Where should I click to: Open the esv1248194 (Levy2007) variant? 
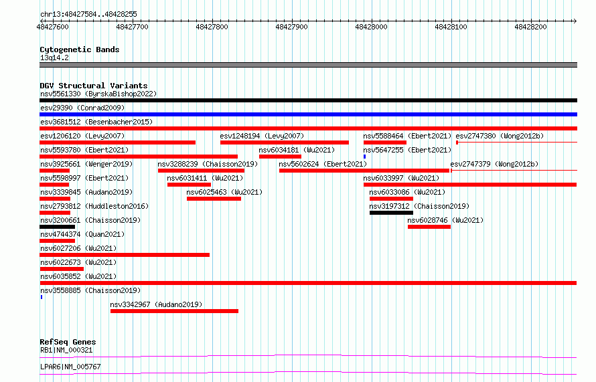262,136
